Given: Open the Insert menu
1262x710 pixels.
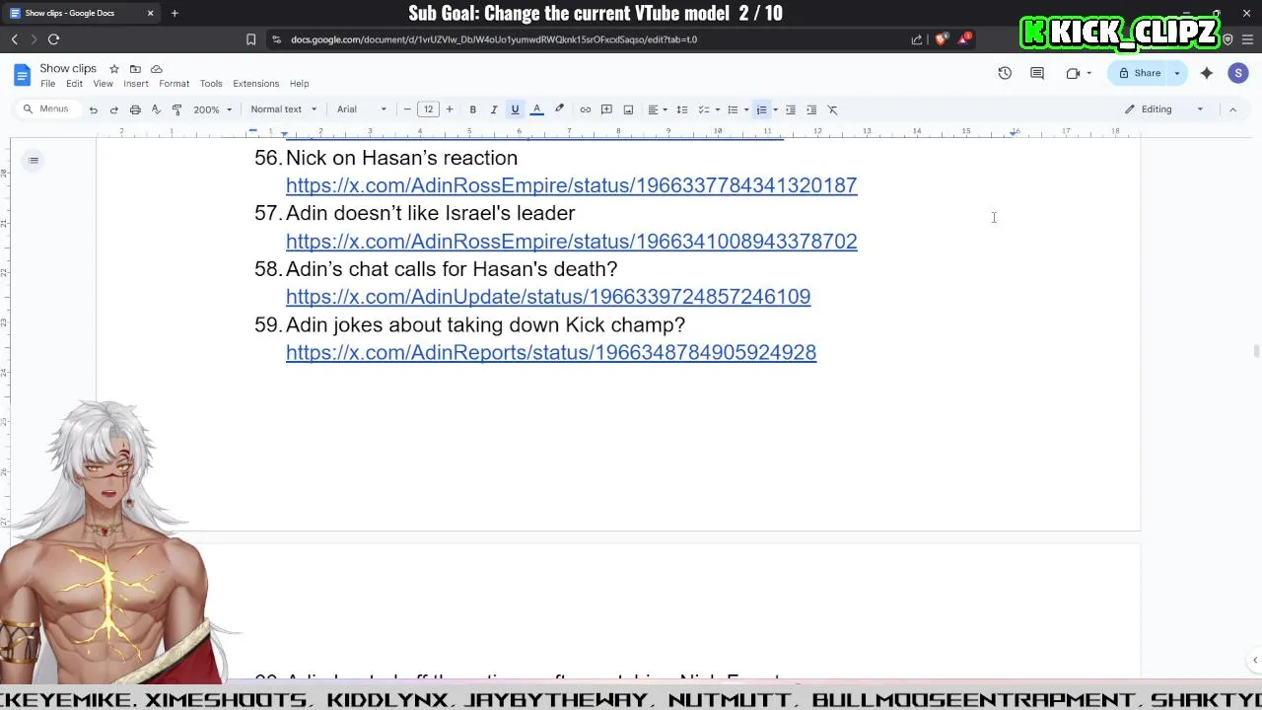Looking at the screenshot, I should (136, 84).
